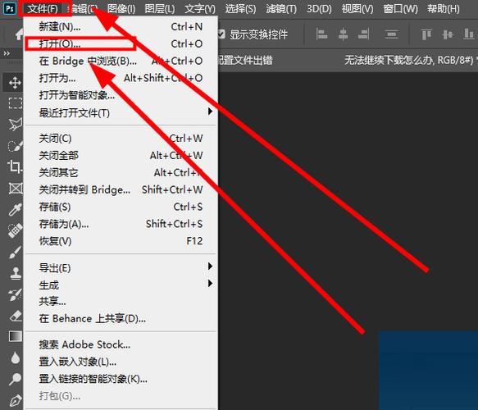Toggle the 显示变换控件 checkbox
Screen dimensions: 478x410
[x=221, y=34]
